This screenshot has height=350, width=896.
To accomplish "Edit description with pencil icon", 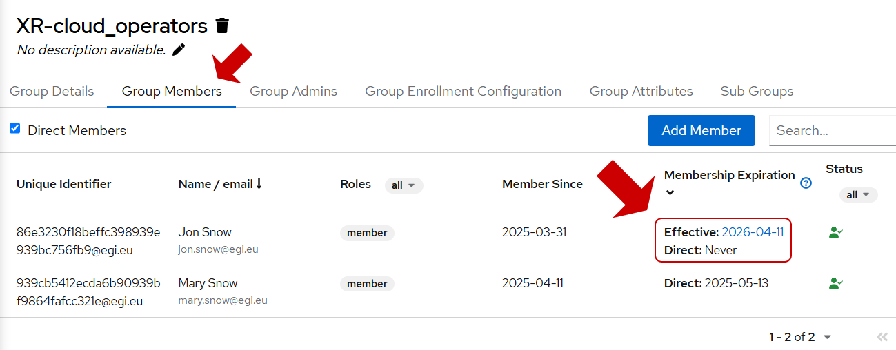I will click(x=179, y=50).
